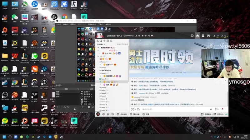Move the scene up in OBS
This screenshot has width=250, height=140.
(x=65, y=107)
